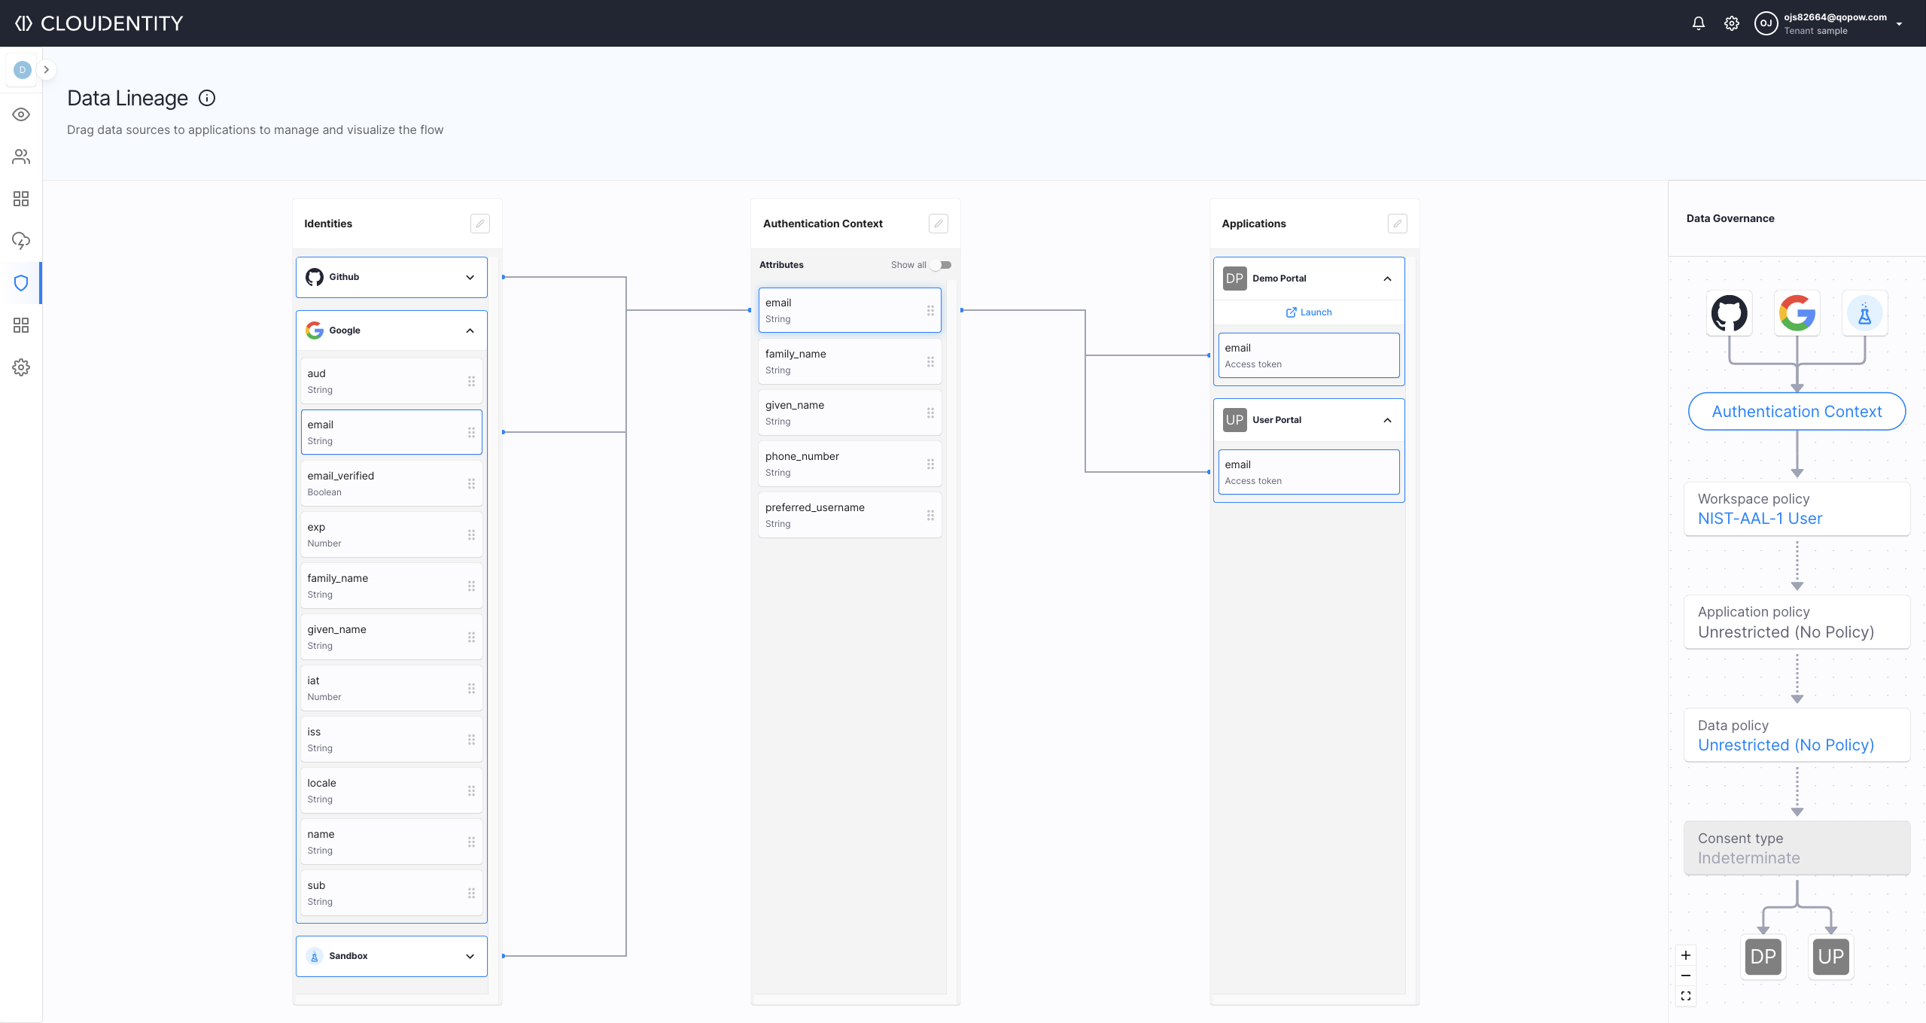
Task: Edit the Authentication Context column
Action: point(938,224)
